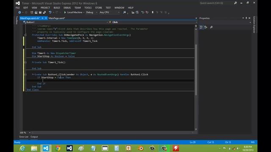Open the STORE menu

[x=98, y=8]
